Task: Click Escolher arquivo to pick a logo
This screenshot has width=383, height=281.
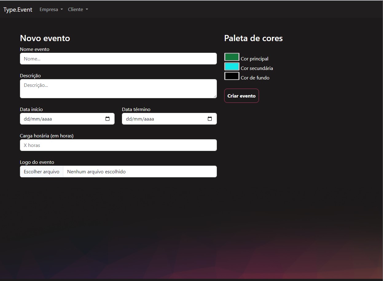Action: point(41,171)
